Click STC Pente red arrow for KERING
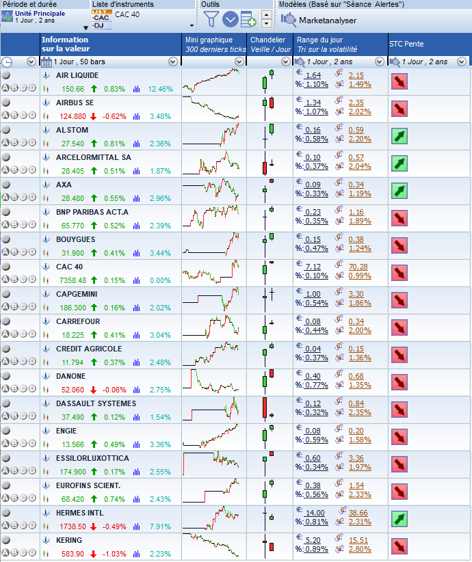Image resolution: width=472 pixels, height=562 pixels. point(399,546)
